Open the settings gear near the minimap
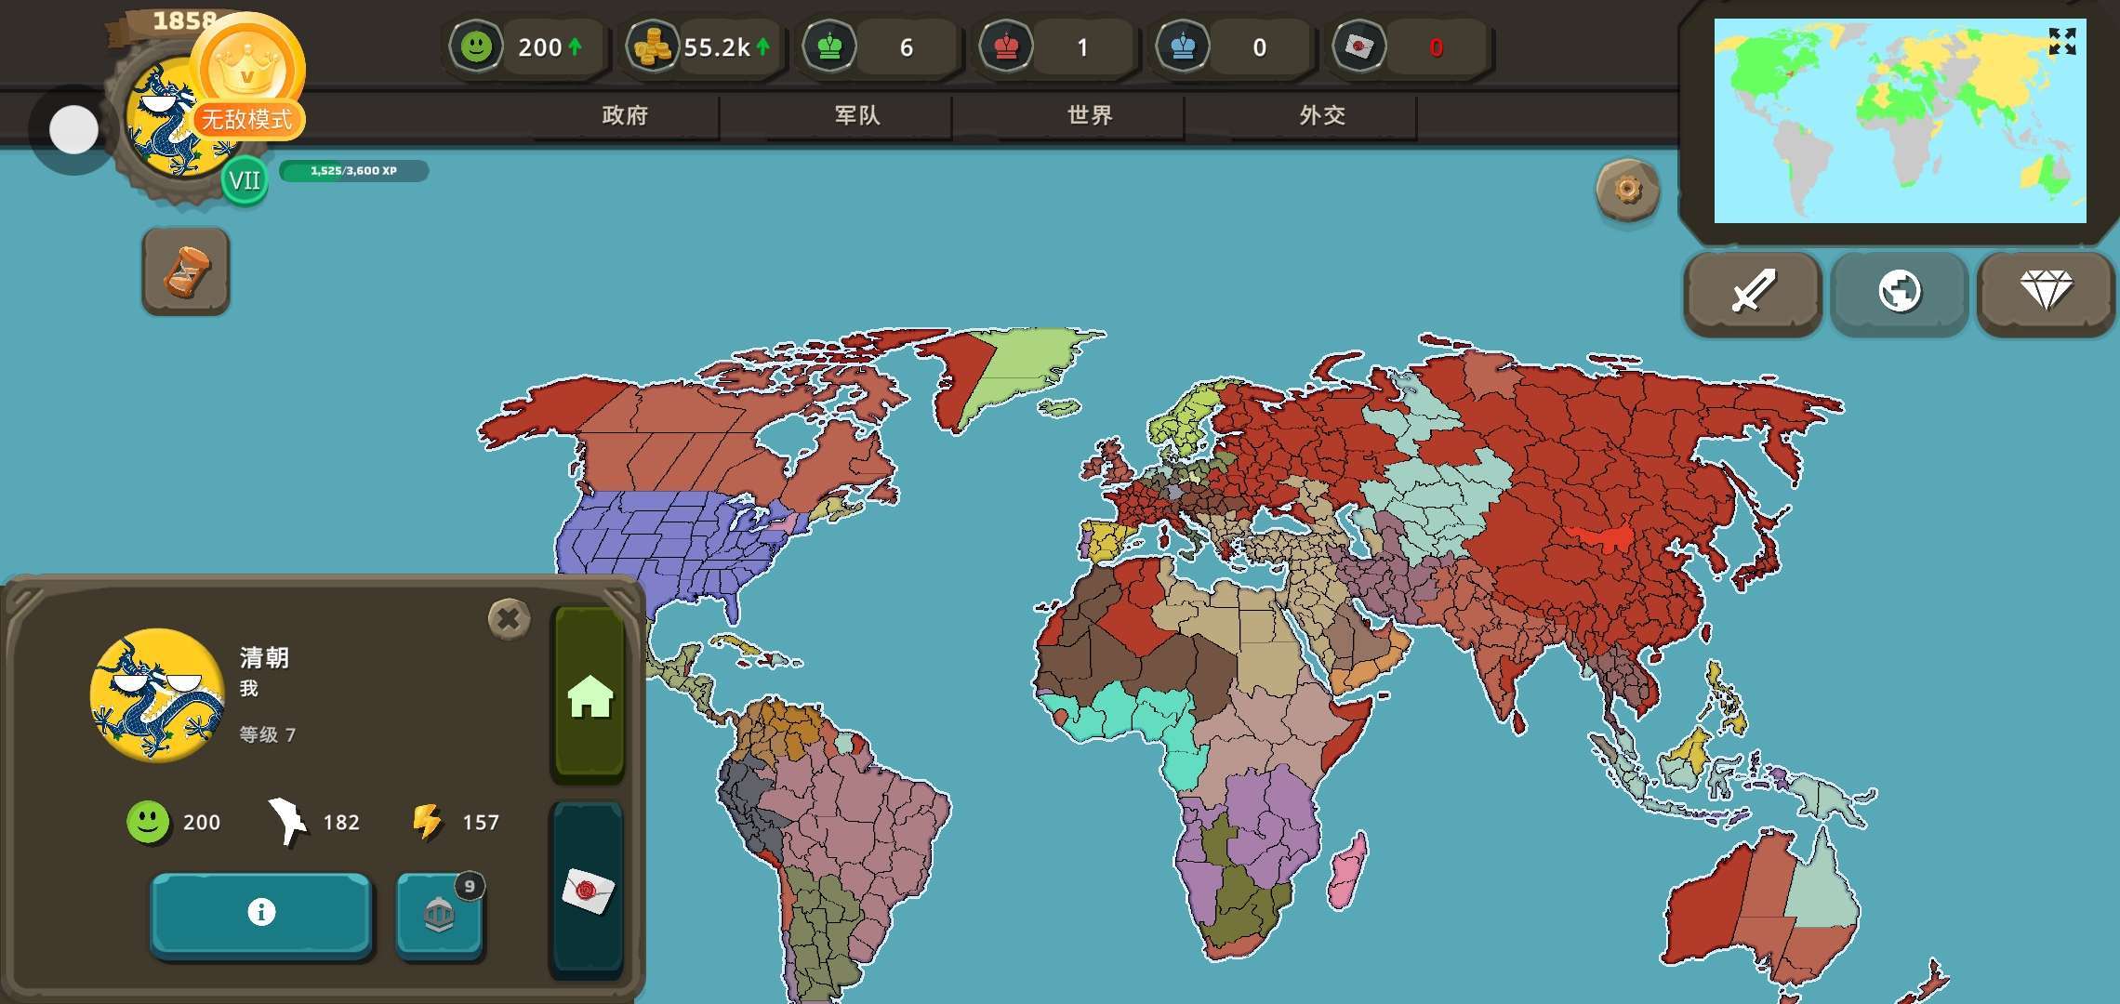2120x1004 pixels. (1627, 190)
